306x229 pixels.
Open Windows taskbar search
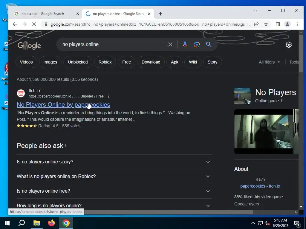pyautogui.click(x=22, y=223)
